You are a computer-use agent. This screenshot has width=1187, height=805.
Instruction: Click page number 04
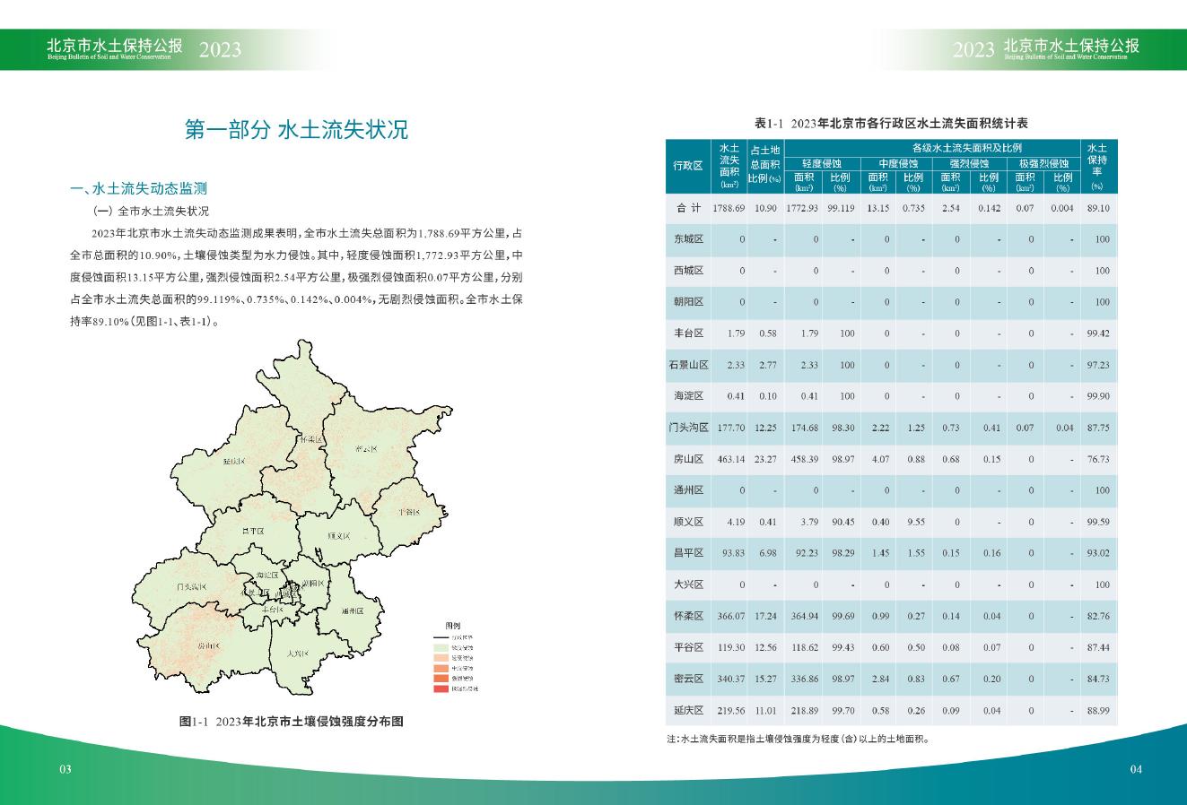point(1136,769)
